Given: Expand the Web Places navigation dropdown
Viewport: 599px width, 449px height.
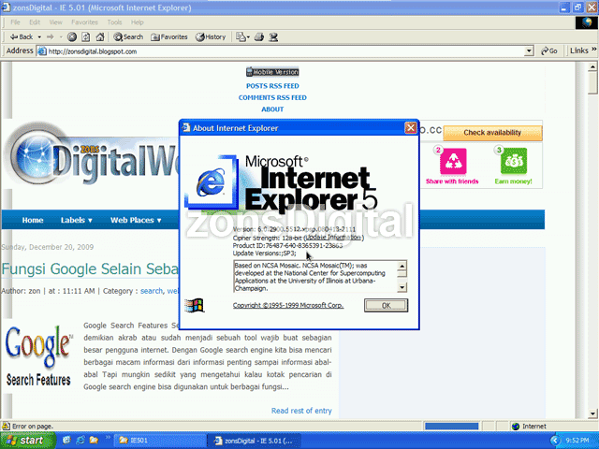Looking at the screenshot, I should click(136, 220).
